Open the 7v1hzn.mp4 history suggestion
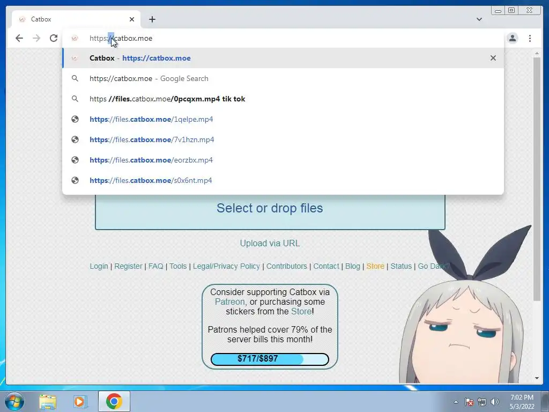 [283, 139]
